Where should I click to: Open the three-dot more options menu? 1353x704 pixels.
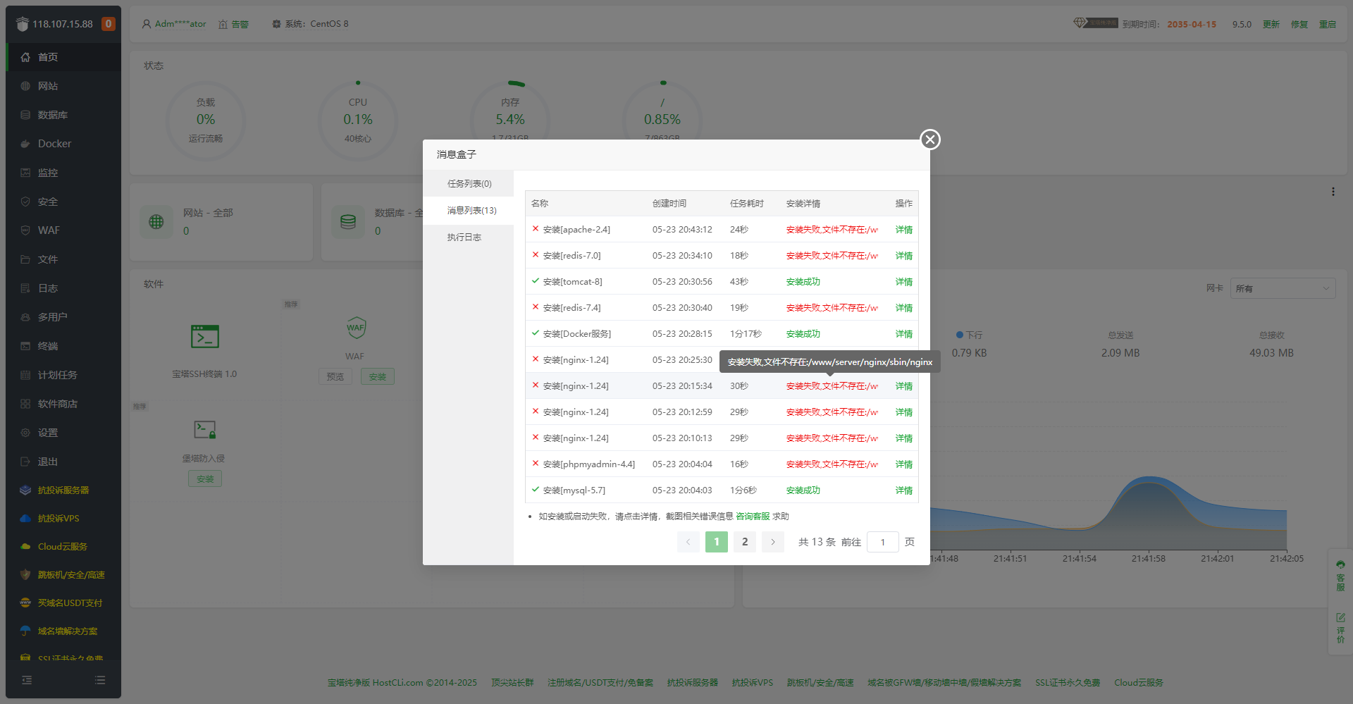[x=1333, y=192]
